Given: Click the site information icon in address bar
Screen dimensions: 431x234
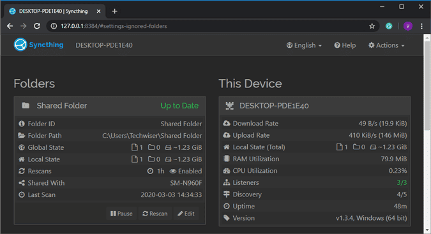Looking at the screenshot, I should pyautogui.click(x=54, y=26).
